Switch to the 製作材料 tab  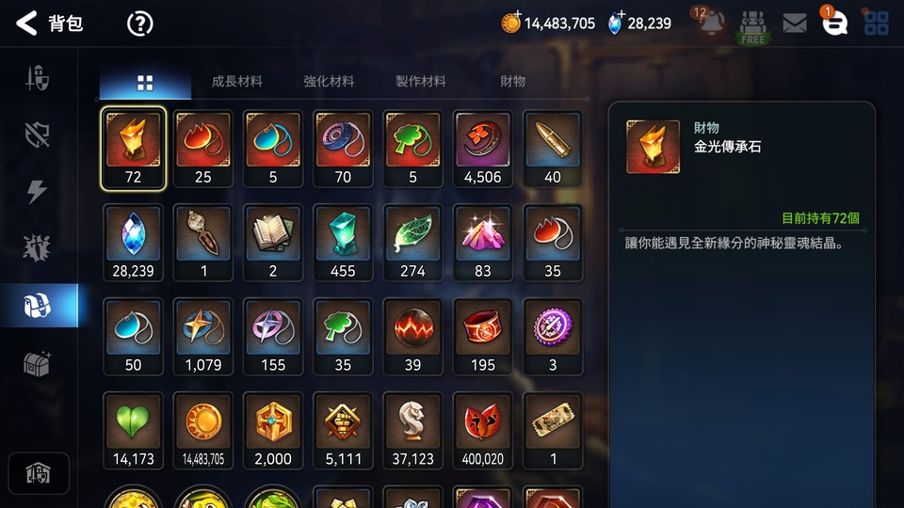click(421, 81)
